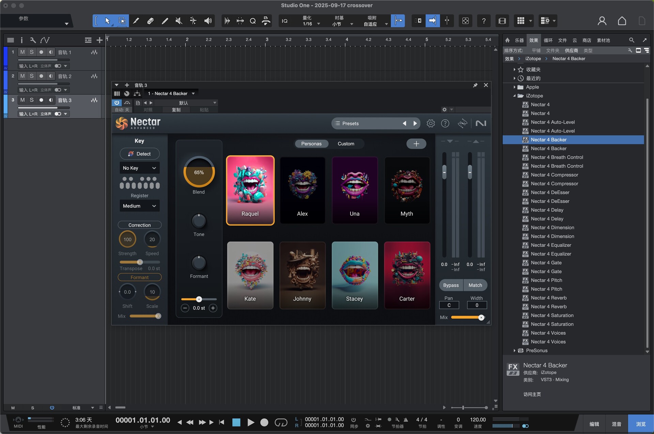
Task: Arm record on track 音轨 3
Action: 41,100
